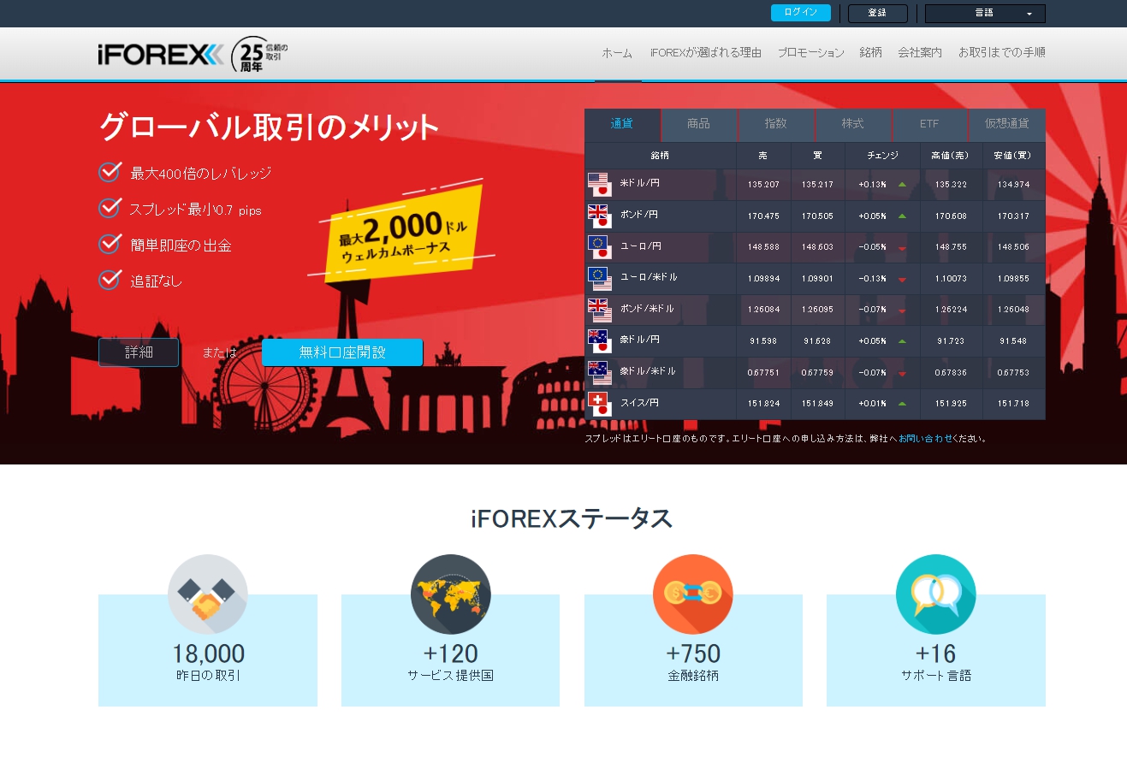Switch to the 指数 tab

pos(775,124)
